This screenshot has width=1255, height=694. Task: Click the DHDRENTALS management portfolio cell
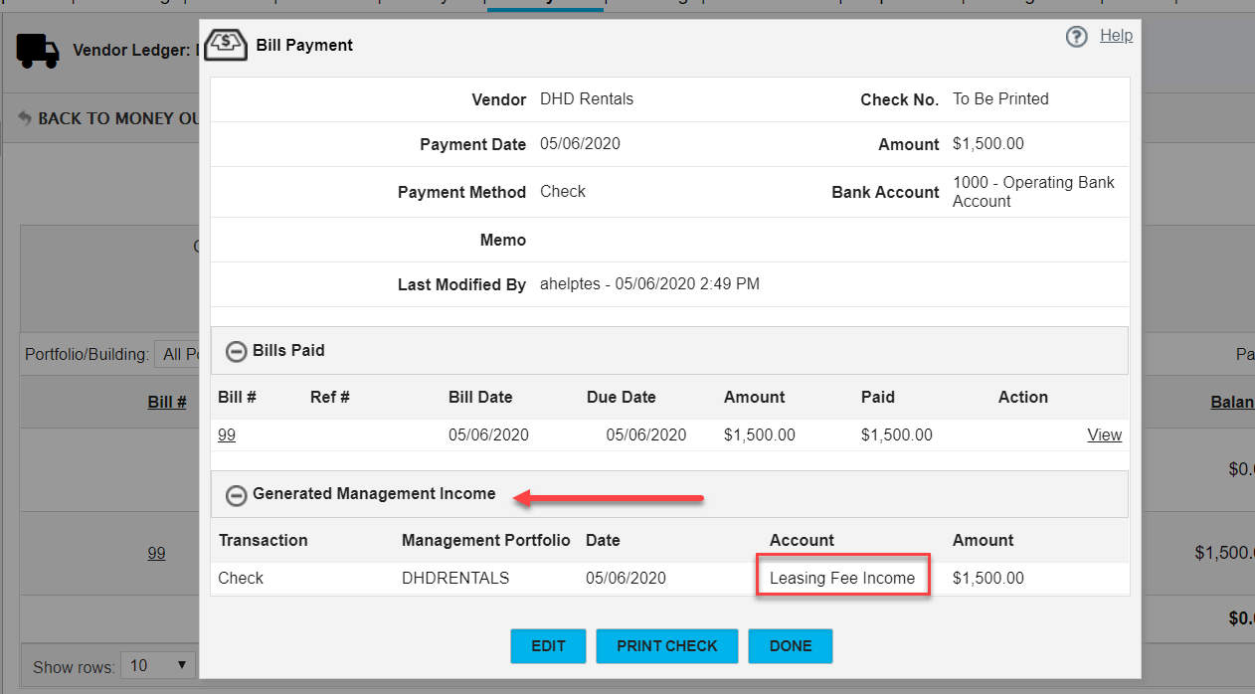pos(455,578)
